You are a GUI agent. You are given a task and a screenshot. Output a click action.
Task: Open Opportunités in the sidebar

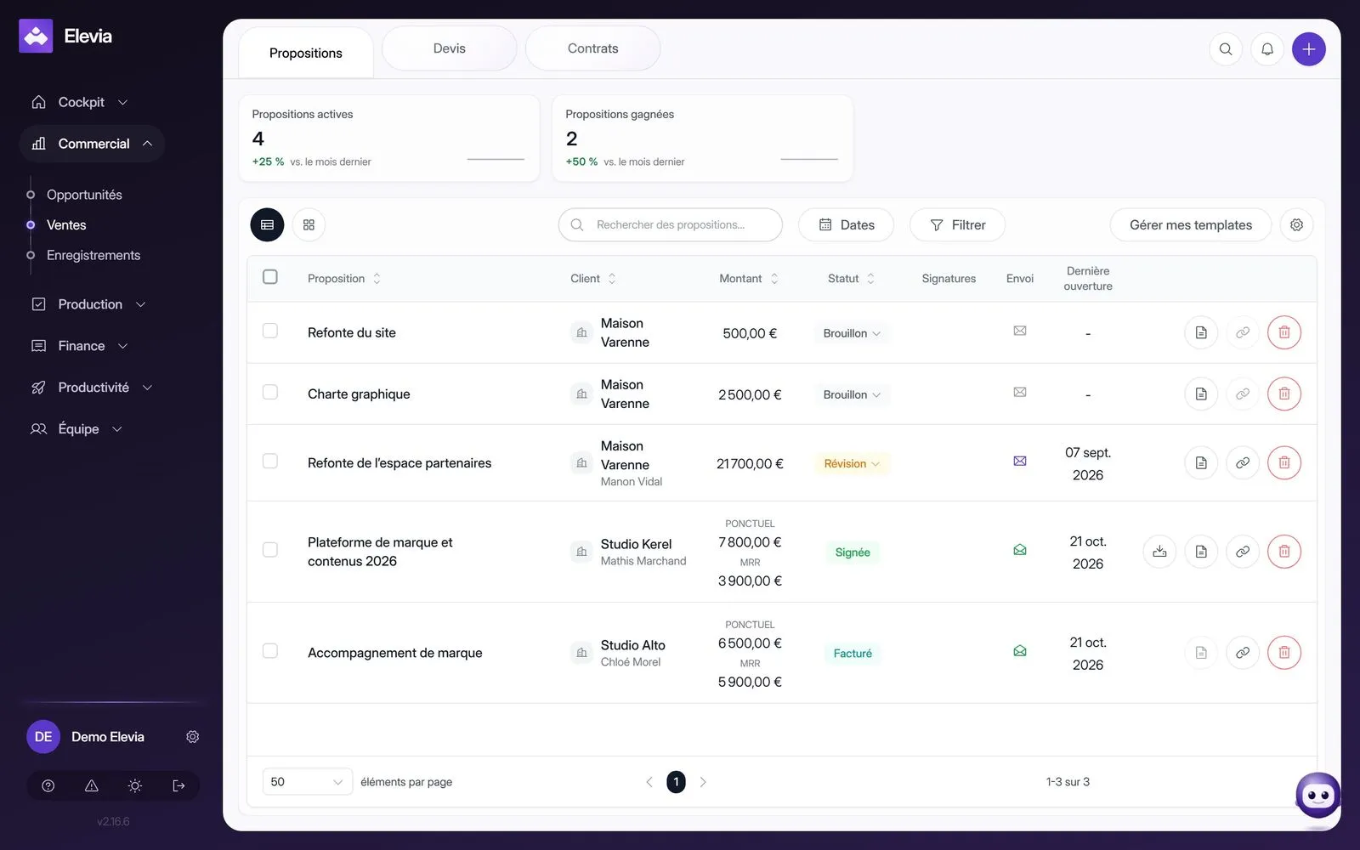click(84, 195)
